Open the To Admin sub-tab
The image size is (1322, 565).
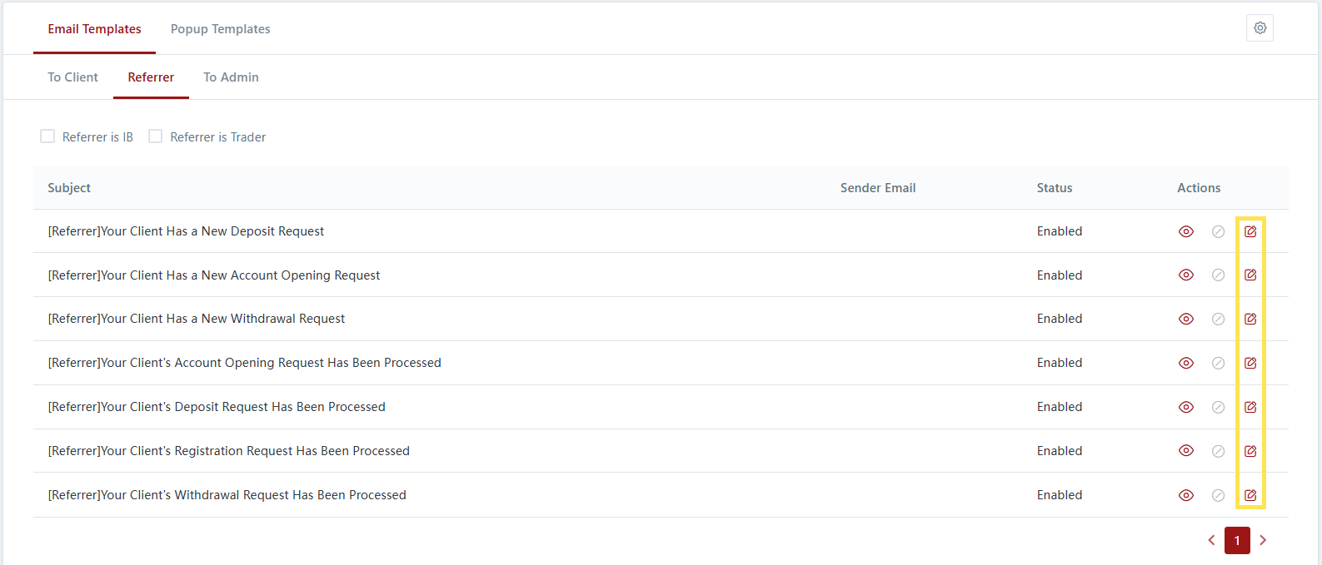231,77
